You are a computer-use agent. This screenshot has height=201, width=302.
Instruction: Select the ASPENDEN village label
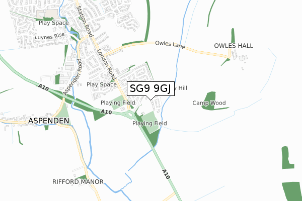tap(48, 121)
